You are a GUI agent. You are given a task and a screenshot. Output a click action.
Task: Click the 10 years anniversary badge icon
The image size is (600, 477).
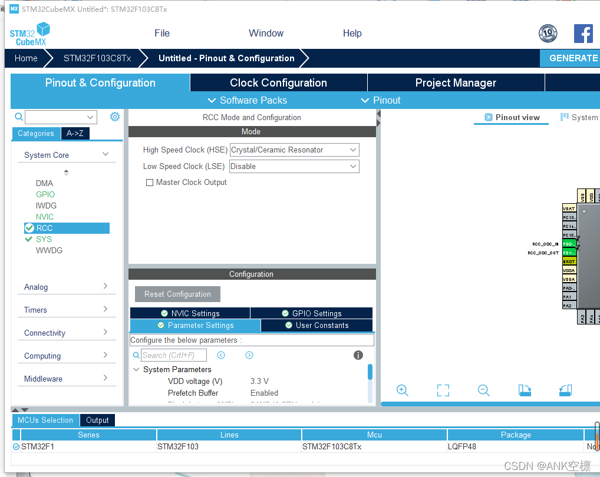coord(548,34)
